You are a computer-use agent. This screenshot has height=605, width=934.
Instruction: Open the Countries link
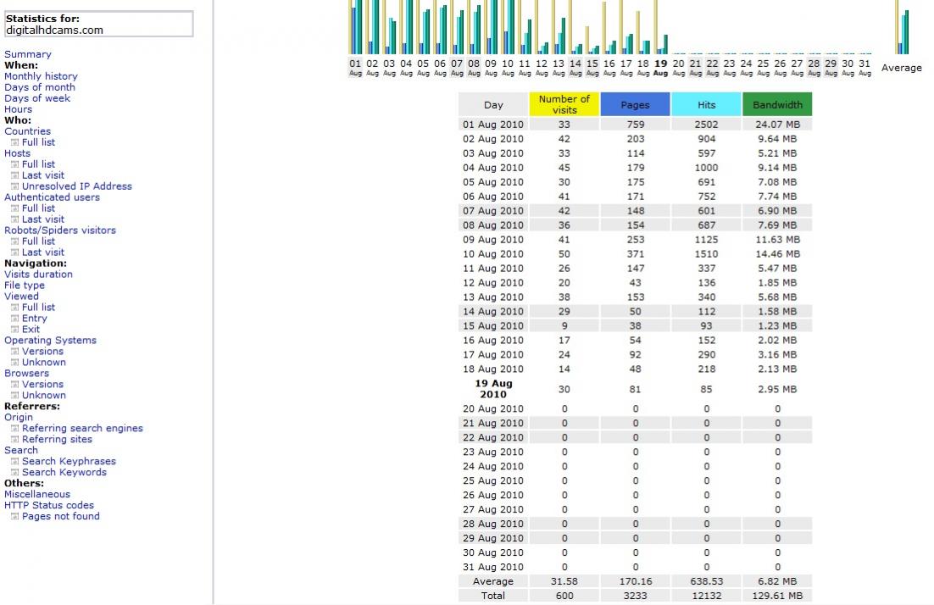[x=27, y=131]
